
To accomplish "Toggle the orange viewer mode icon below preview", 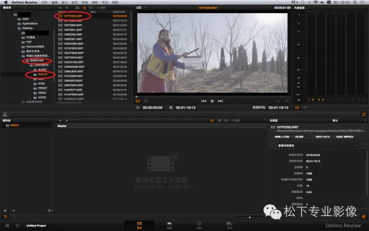I will click(x=138, y=101).
